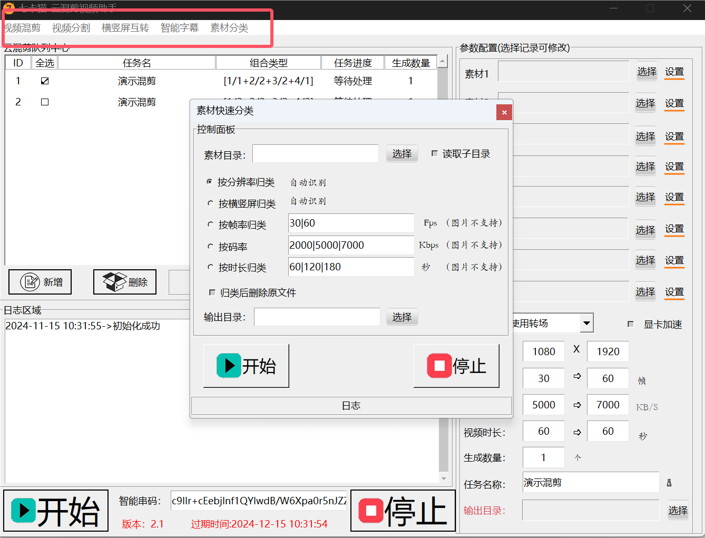Click the 素材目录 input field
The width and height of the screenshot is (705, 538).
[316, 153]
